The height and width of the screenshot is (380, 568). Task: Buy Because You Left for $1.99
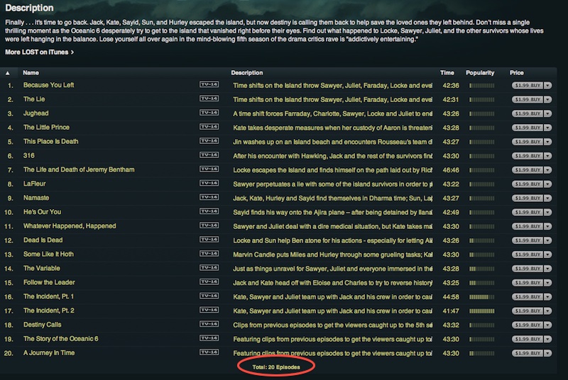pos(528,85)
